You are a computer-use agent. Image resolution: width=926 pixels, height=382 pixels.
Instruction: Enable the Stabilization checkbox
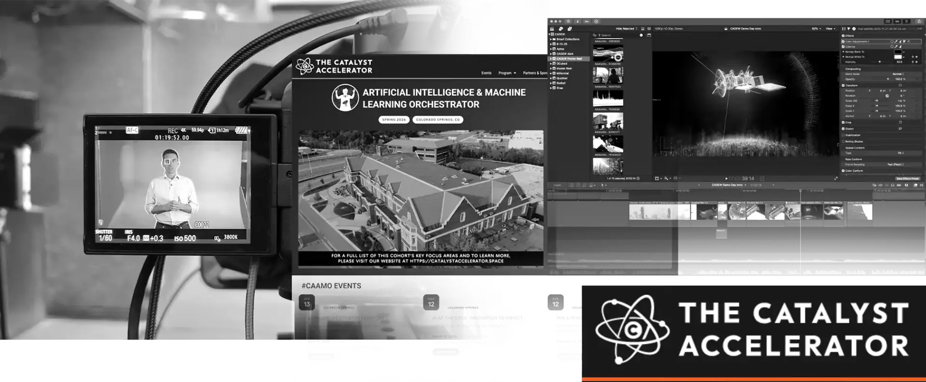[843, 135]
